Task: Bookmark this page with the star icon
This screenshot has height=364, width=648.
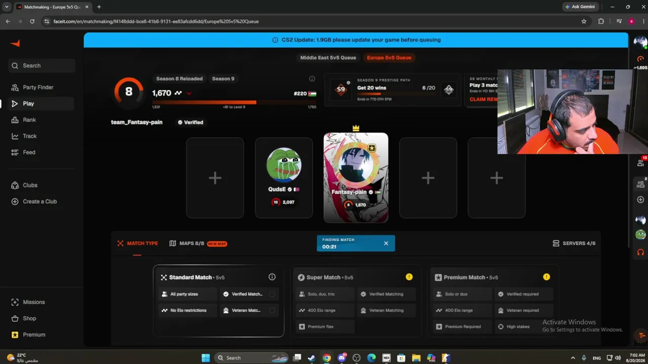Action: pos(584,21)
